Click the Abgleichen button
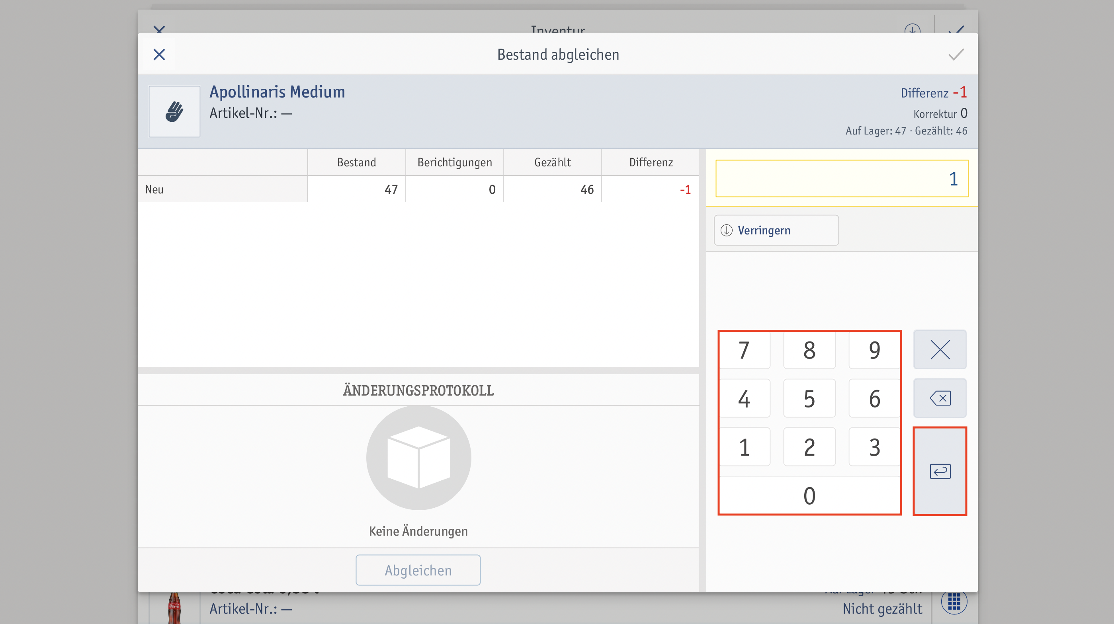 point(418,570)
